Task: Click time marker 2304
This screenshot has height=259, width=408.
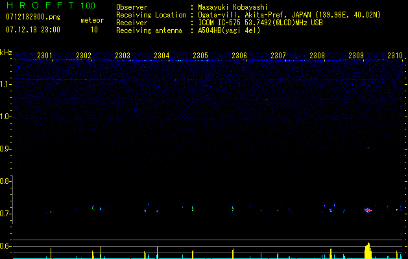Action: point(162,55)
